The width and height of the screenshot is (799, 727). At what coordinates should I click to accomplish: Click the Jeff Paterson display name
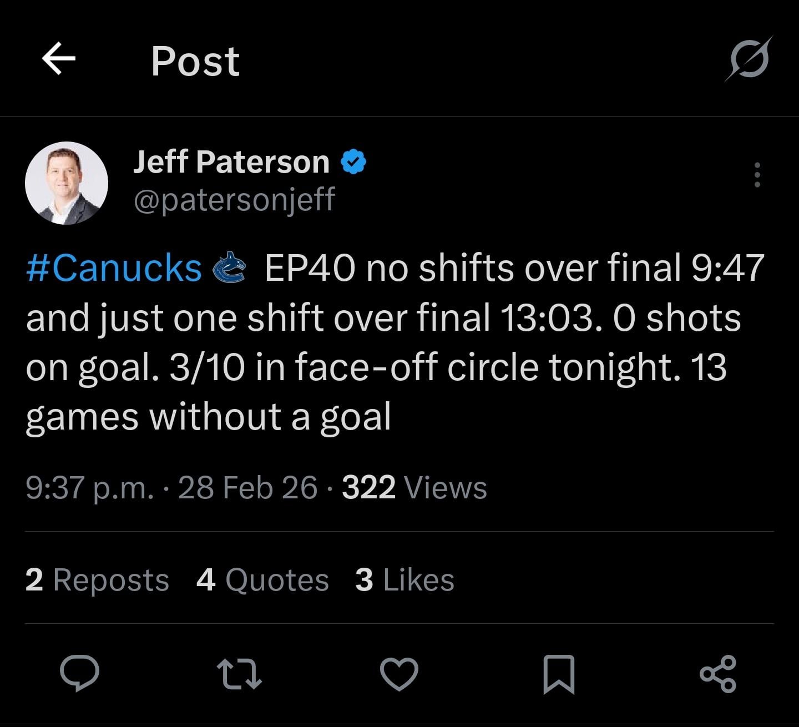(231, 162)
